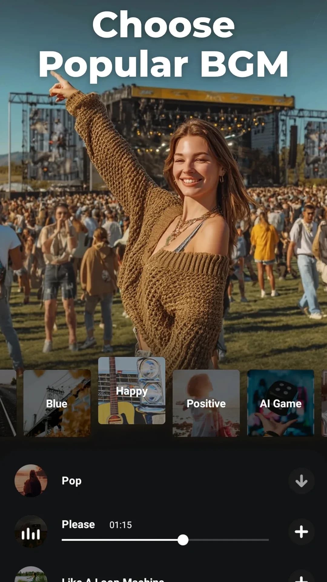Download the Pop track with arrow icon
The width and height of the screenshot is (327, 582).
[x=301, y=481]
